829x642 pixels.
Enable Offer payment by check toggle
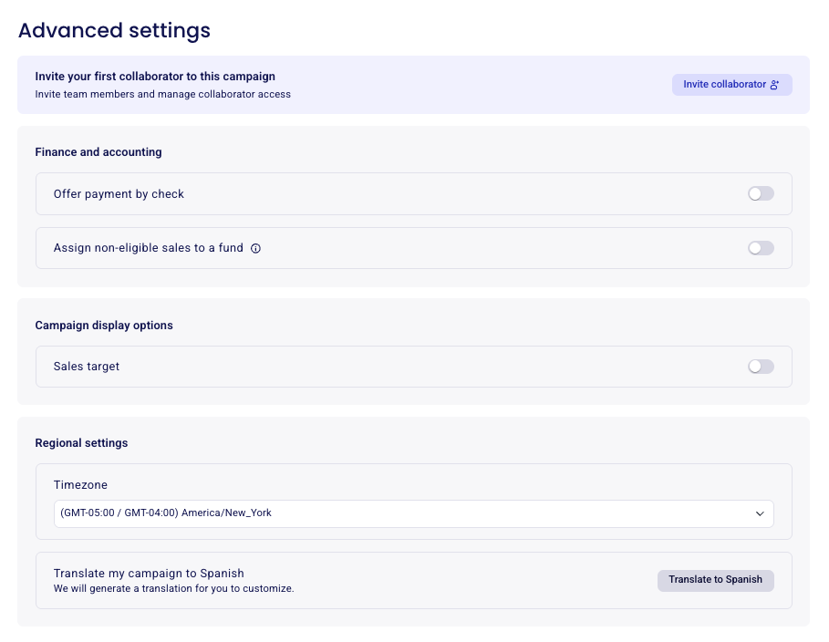(761, 193)
